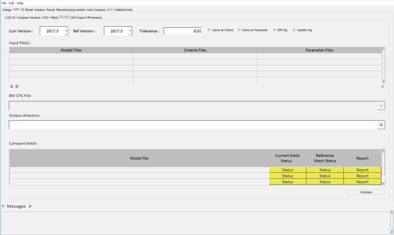The height and width of the screenshot is (235, 394).
Task: Open folder browser for Output directory
Action: (381, 125)
